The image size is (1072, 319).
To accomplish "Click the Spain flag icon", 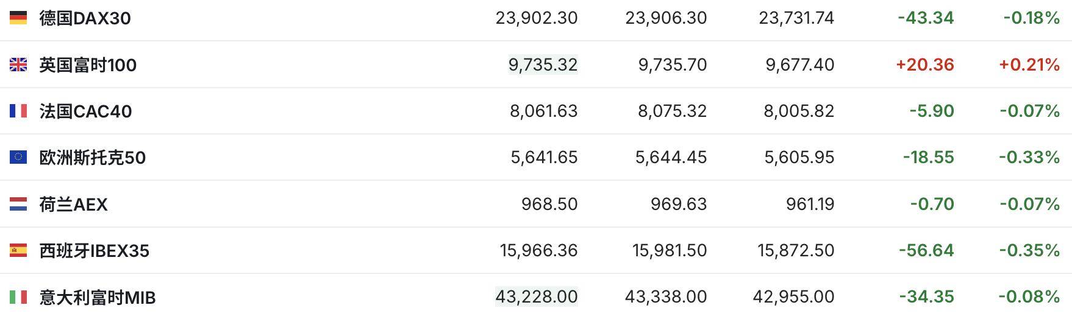I will point(18,250).
